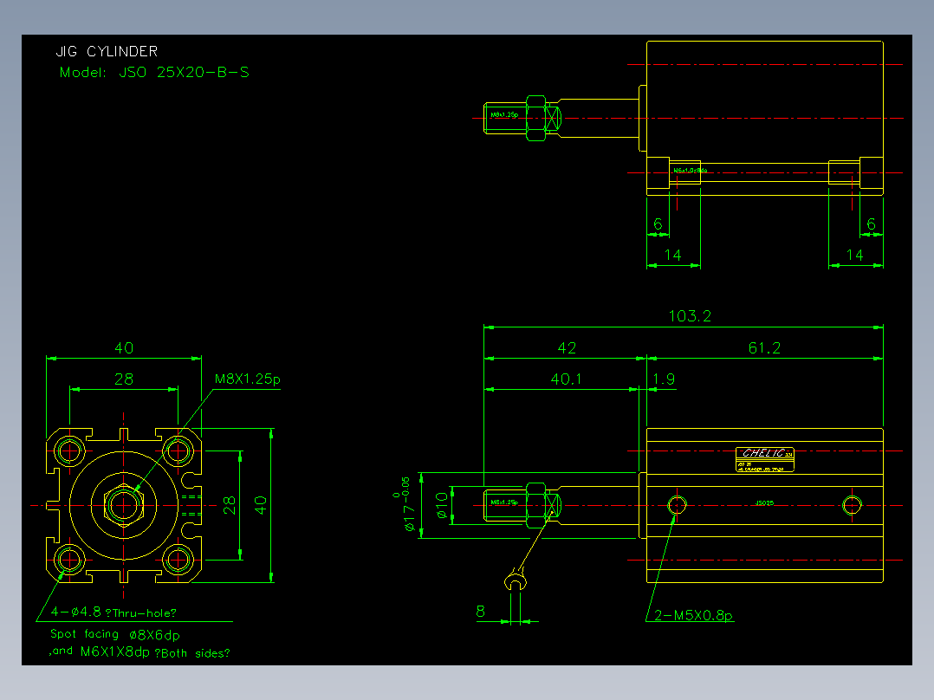Select the M6x1.0x8dp label in top view
This screenshot has height=700, width=934.
click(690, 171)
